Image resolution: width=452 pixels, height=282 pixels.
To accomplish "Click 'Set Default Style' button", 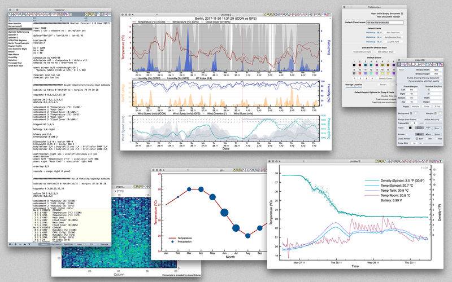I will [x=386, y=52].
